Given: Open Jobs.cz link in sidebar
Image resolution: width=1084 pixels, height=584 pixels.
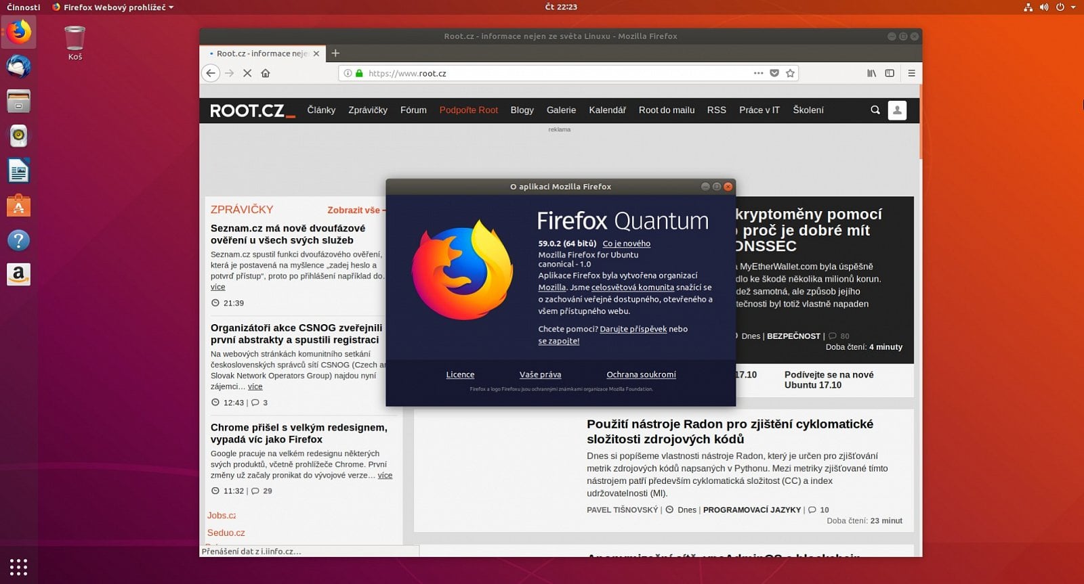Looking at the screenshot, I should click(222, 515).
